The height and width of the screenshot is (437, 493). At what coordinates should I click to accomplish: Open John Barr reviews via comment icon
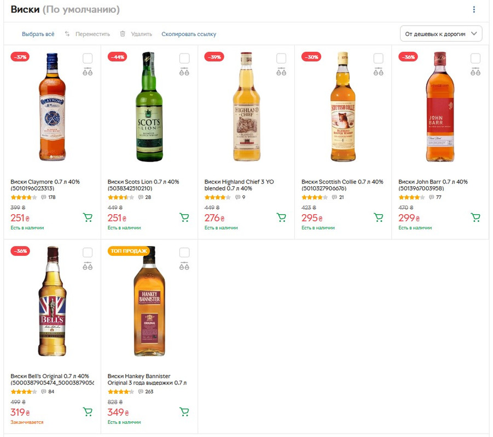click(x=432, y=197)
